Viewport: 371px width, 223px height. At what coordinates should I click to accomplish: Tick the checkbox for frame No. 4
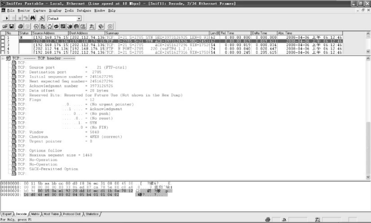[3, 48]
